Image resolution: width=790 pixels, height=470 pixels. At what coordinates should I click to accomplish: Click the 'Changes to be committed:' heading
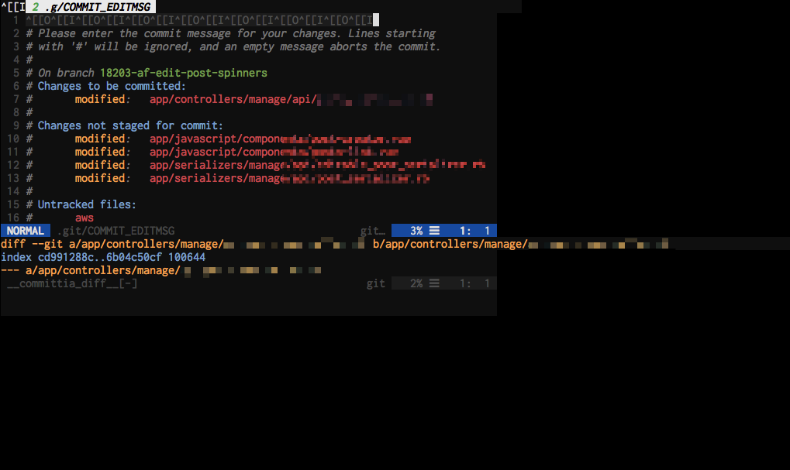point(112,86)
